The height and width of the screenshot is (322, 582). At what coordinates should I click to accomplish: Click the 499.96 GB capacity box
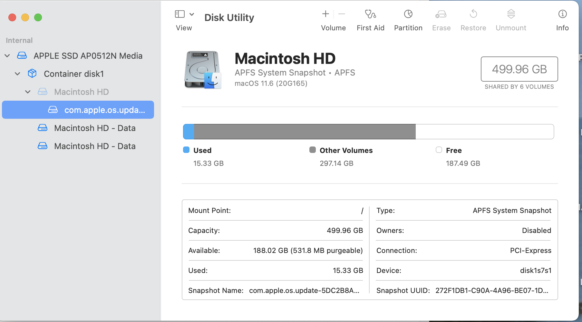[519, 69]
